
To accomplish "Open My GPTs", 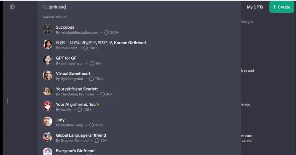I will click(255, 7).
